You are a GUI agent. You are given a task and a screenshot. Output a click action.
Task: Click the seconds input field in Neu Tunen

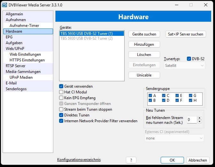pos(192,120)
